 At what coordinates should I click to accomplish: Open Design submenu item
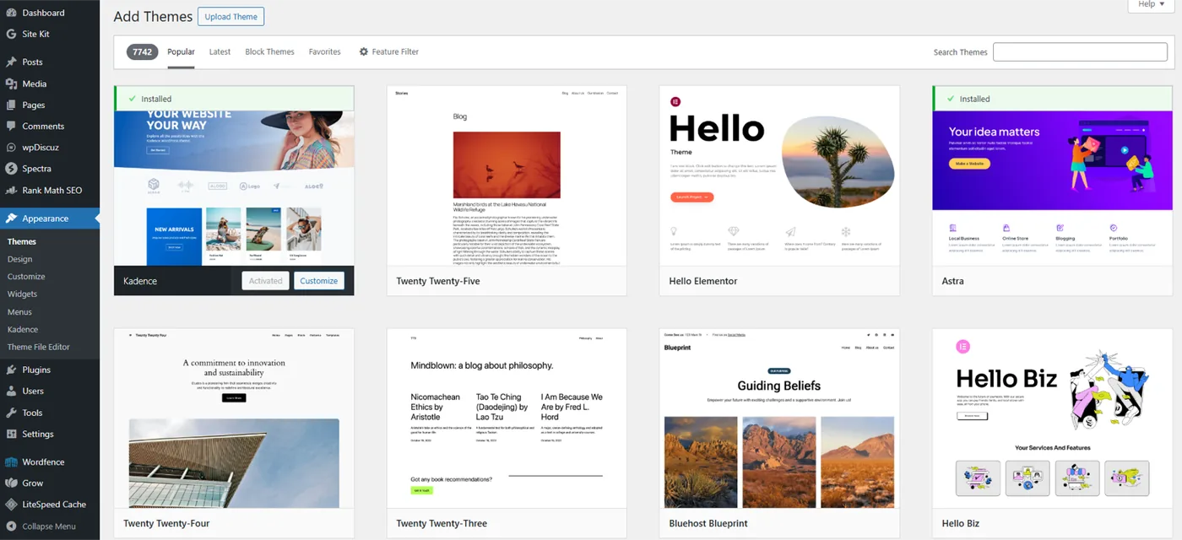coord(19,259)
